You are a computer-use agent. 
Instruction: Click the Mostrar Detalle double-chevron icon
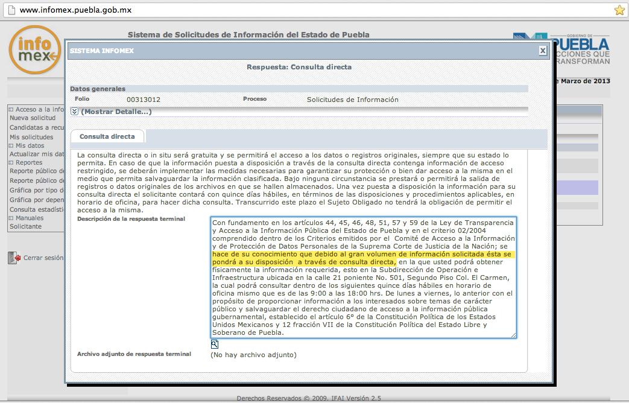click(x=74, y=112)
